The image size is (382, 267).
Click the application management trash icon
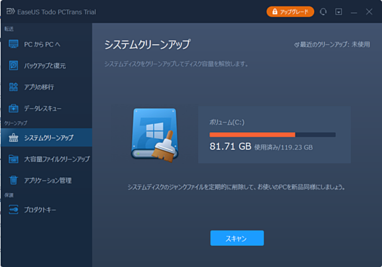14,180
